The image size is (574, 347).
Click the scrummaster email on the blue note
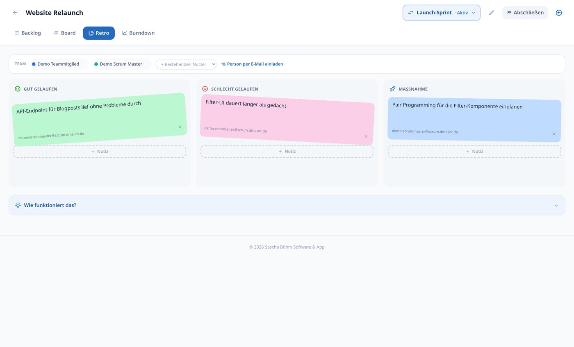click(x=425, y=132)
